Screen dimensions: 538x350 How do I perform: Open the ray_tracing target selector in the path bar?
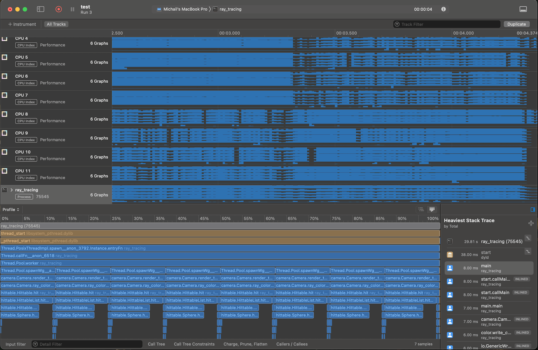(x=227, y=9)
